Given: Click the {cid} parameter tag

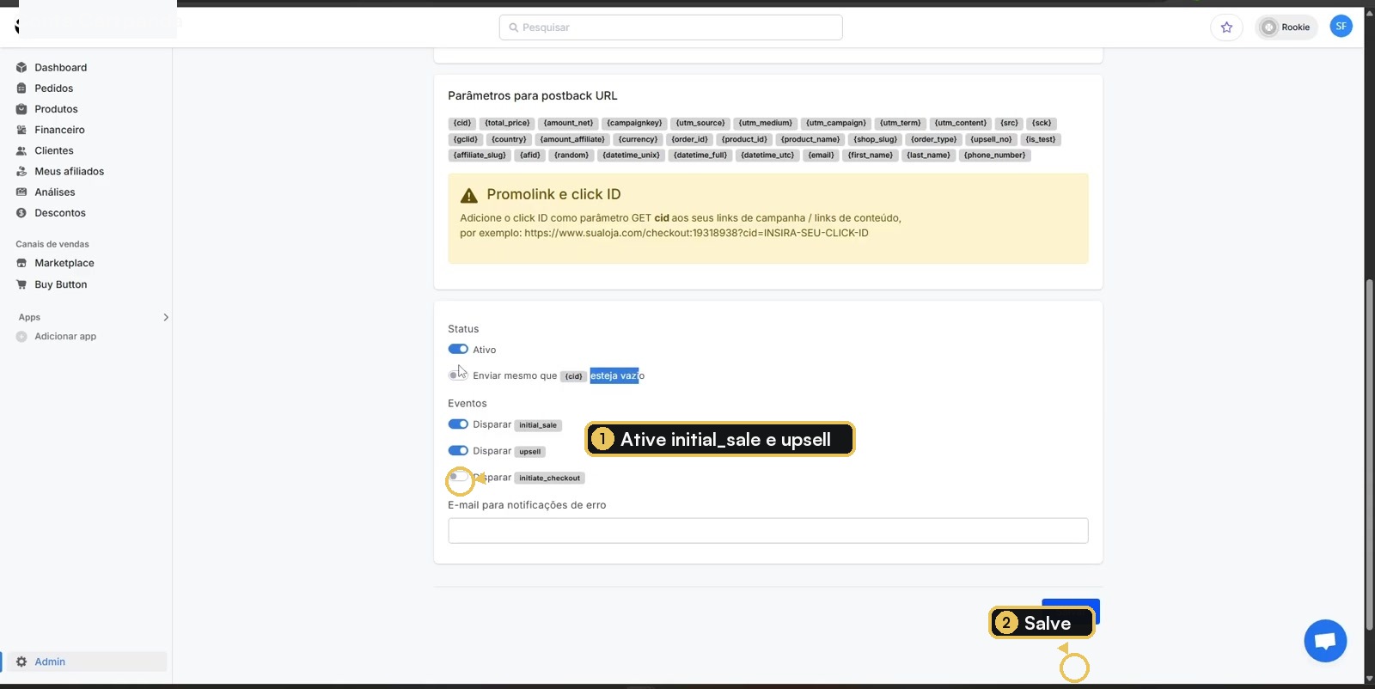Looking at the screenshot, I should tap(462, 123).
